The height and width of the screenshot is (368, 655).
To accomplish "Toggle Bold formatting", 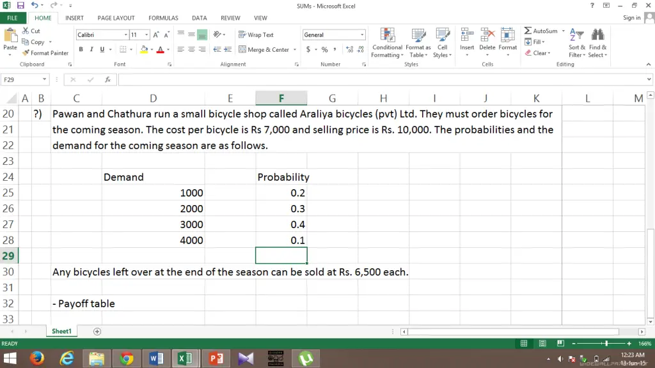I will point(81,49).
